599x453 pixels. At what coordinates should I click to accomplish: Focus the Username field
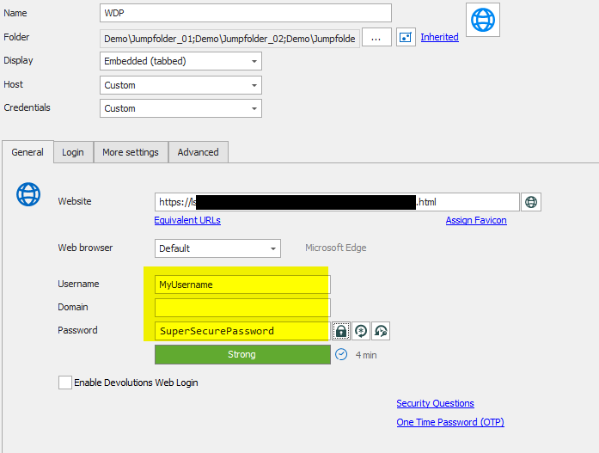click(x=242, y=285)
